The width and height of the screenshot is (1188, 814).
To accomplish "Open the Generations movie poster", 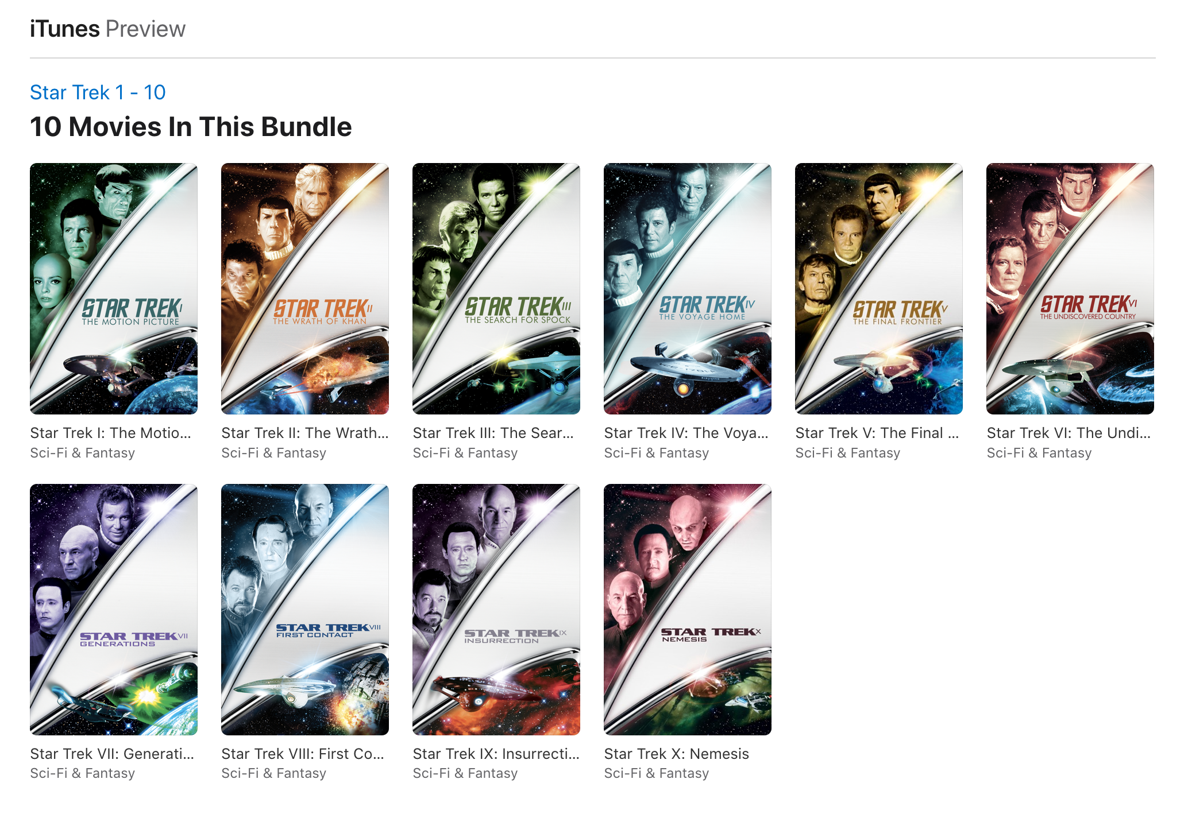I will coord(114,610).
